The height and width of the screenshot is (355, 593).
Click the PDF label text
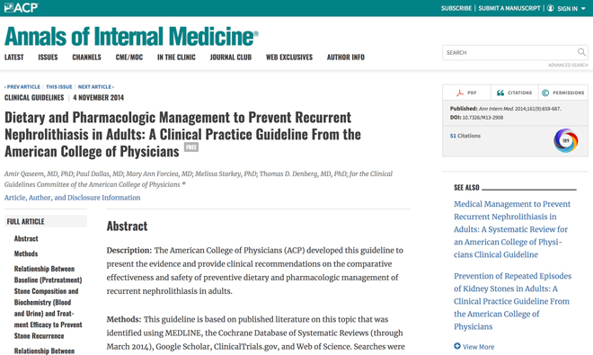(472, 93)
